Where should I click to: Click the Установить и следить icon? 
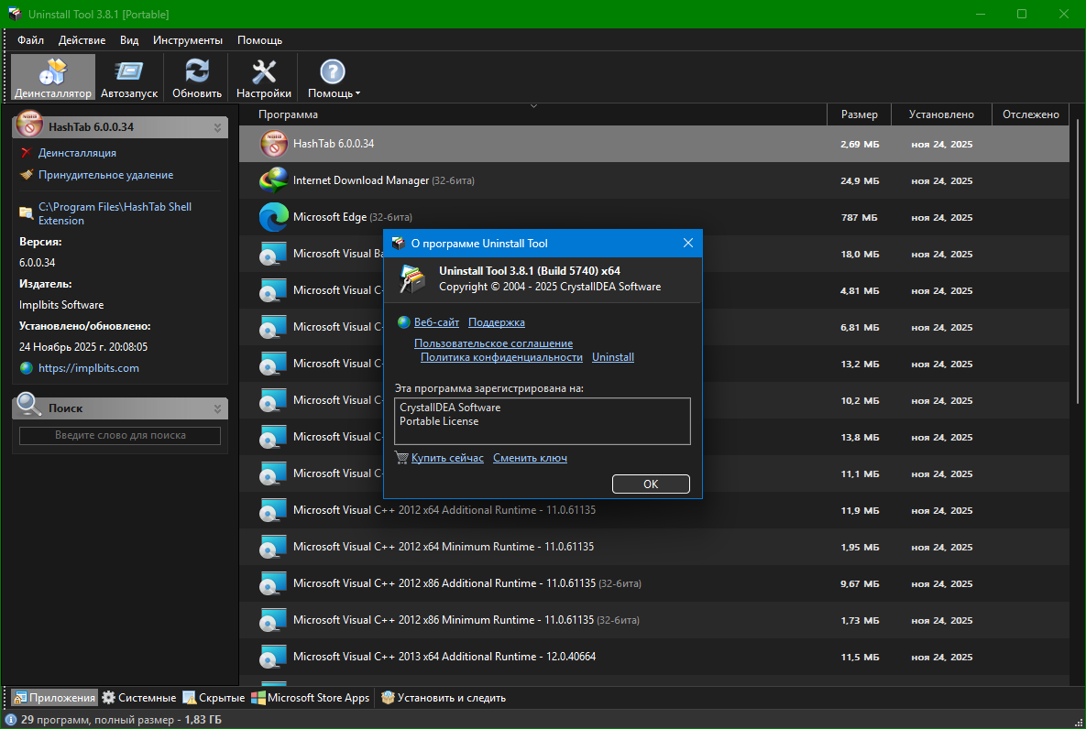(388, 698)
